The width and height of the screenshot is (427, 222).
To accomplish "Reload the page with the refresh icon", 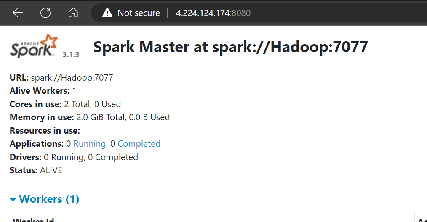I will [x=45, y=13].
